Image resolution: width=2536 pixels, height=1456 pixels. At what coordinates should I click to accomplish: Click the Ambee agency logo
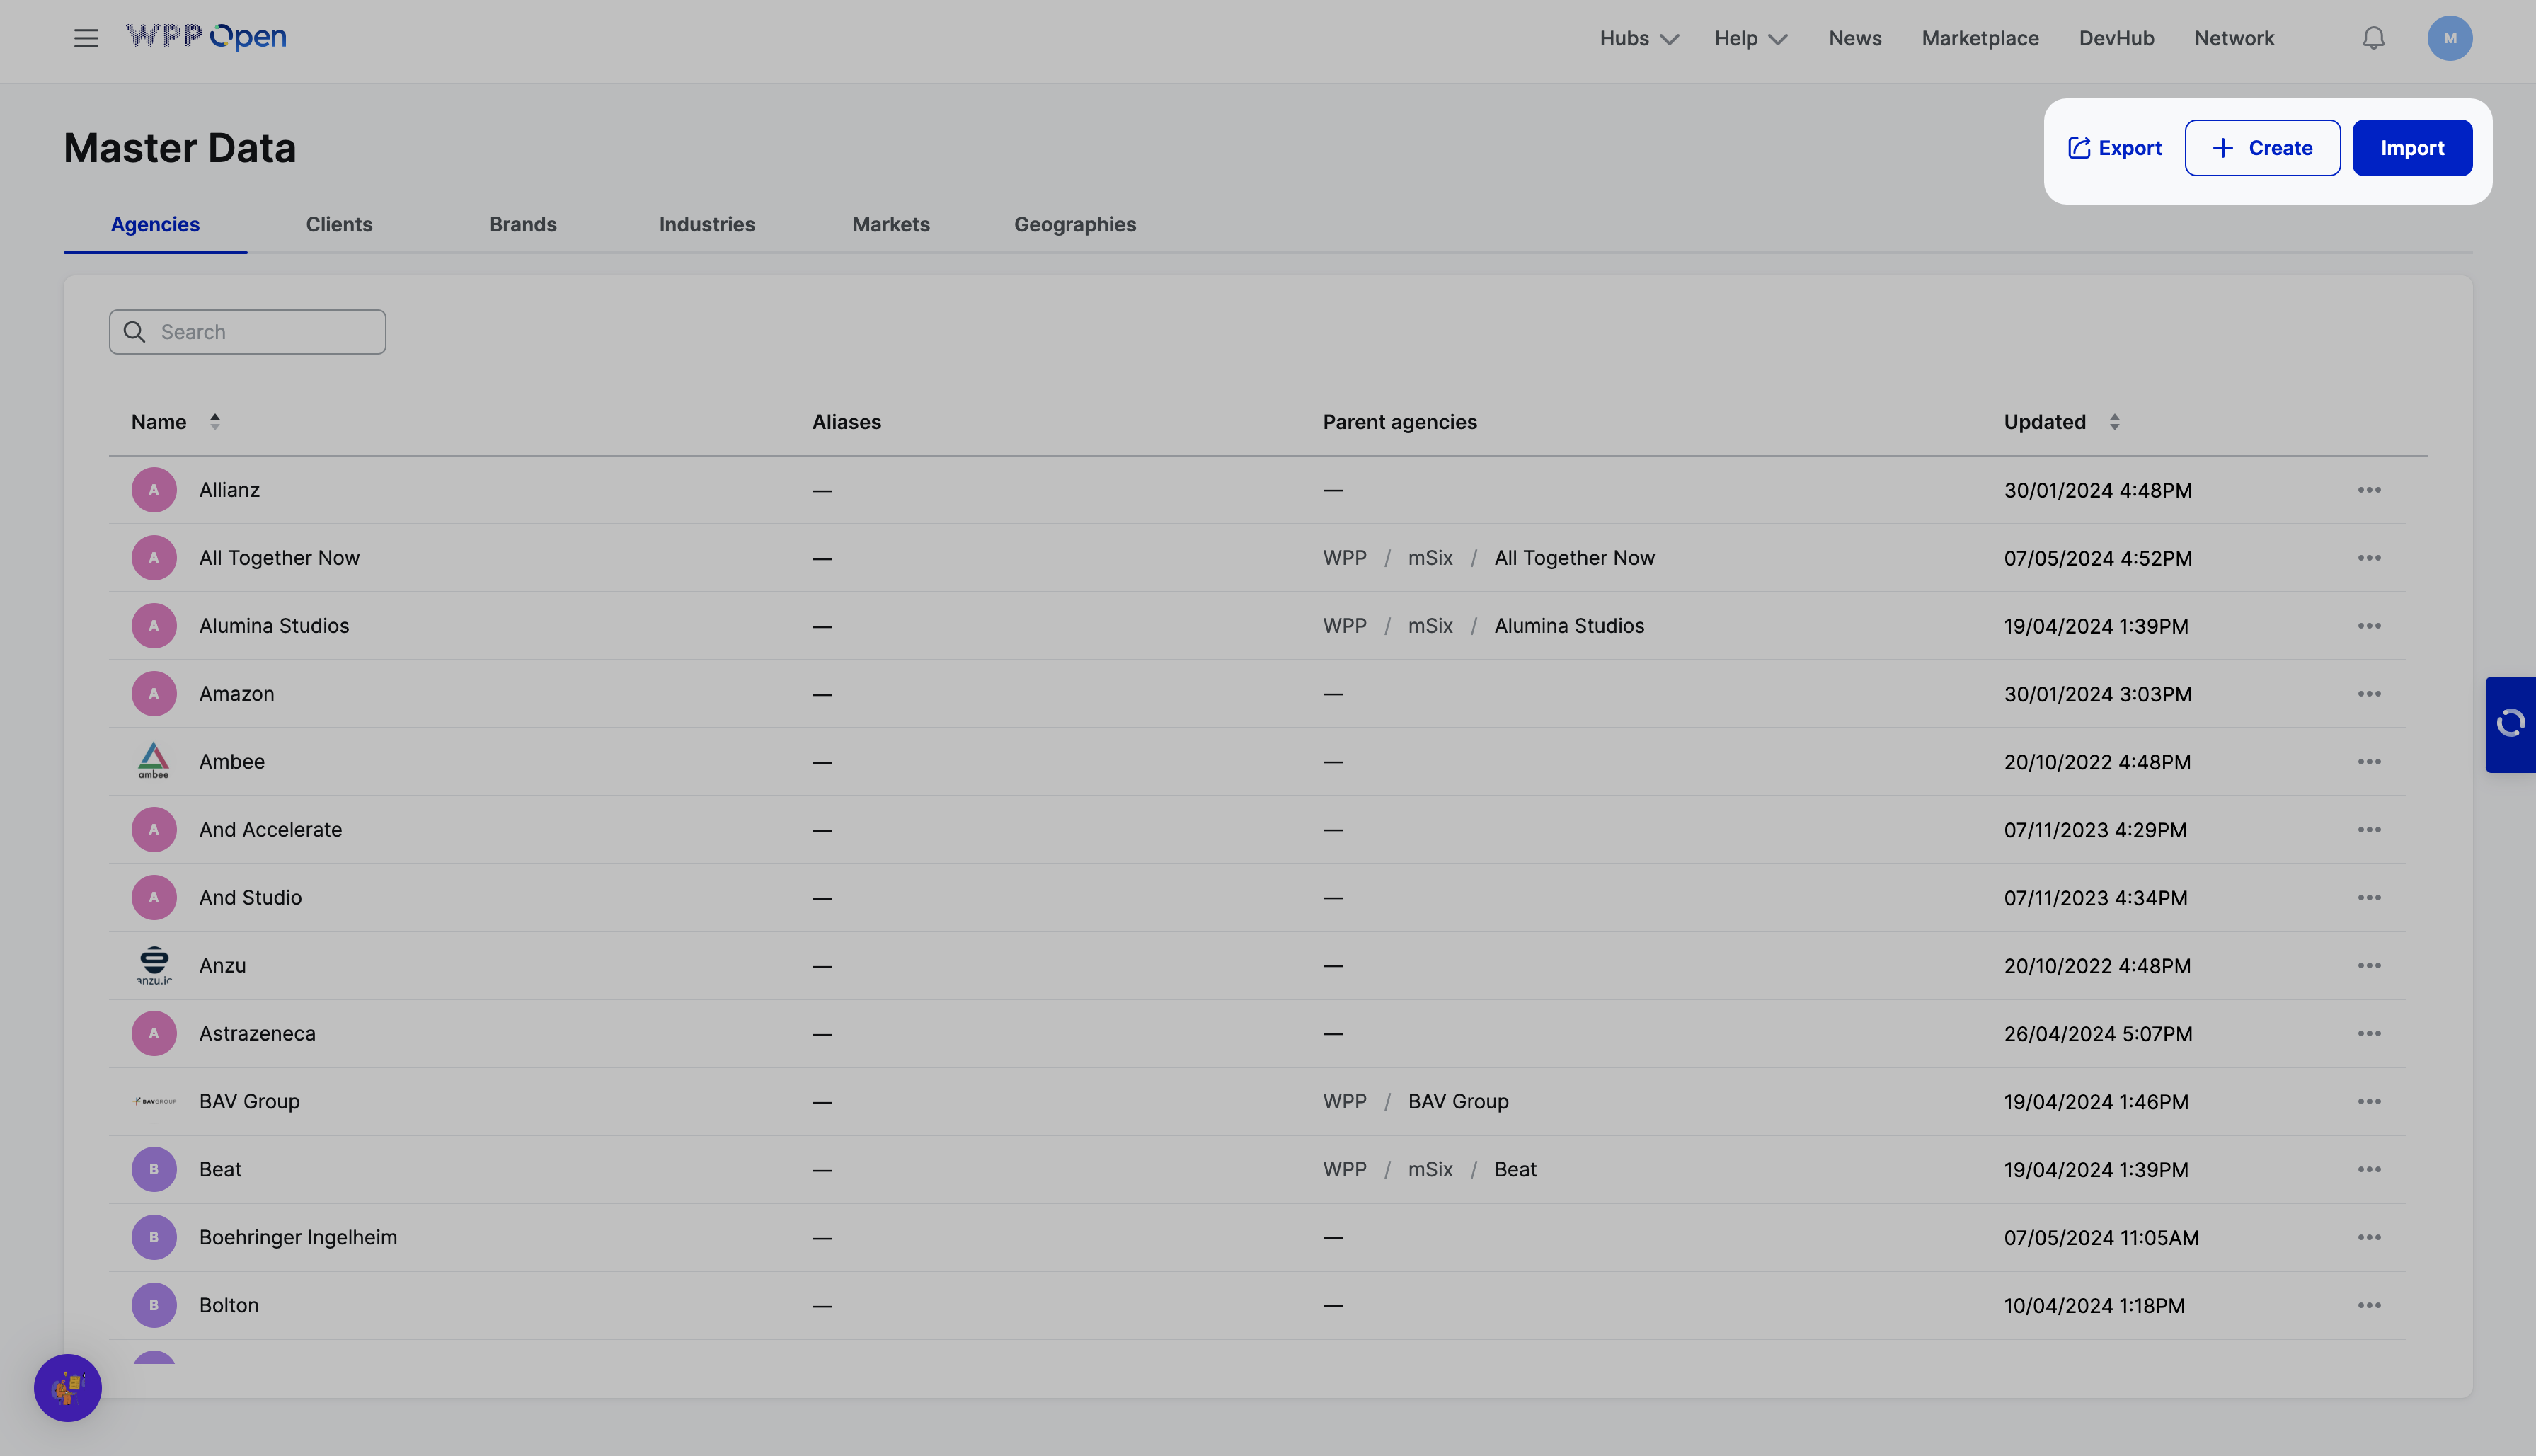tap(154, 761)
